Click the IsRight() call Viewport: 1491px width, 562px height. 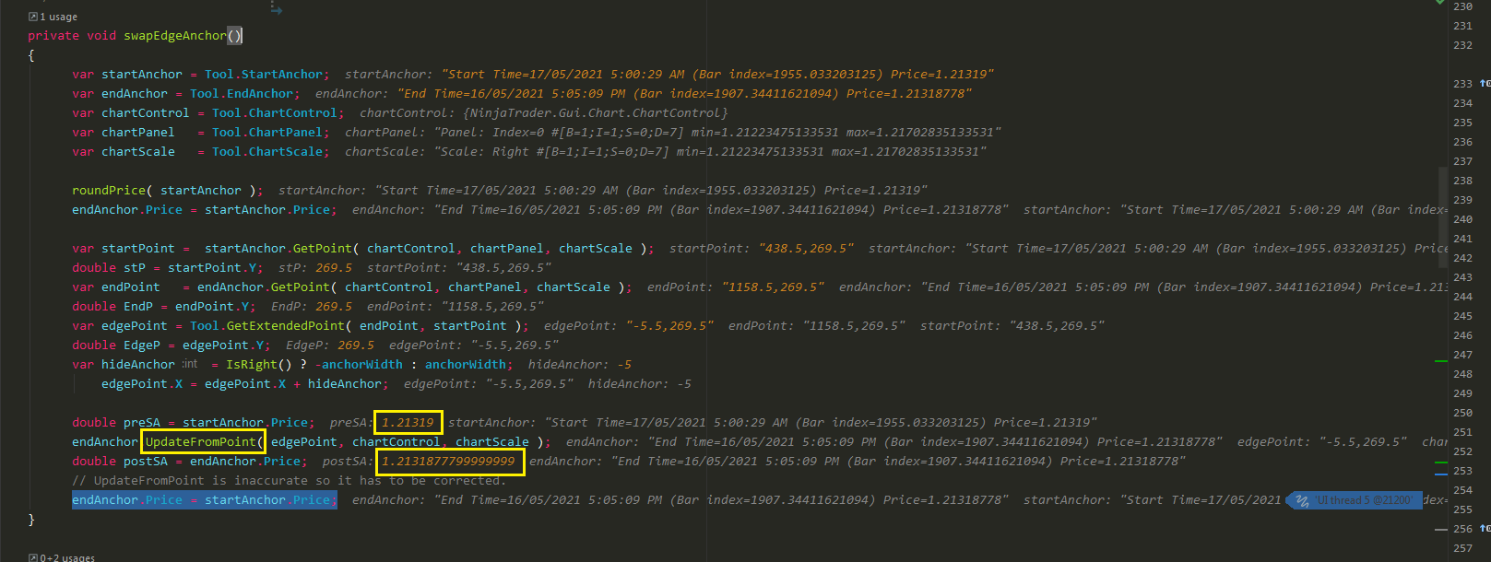(x=258, y=365)
